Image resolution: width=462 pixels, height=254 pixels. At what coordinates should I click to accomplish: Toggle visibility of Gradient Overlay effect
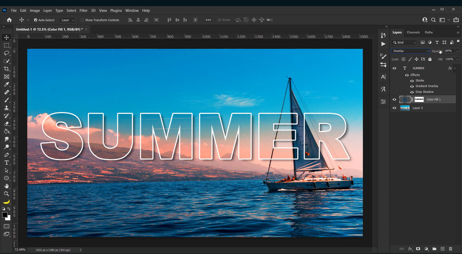[412, 86]
